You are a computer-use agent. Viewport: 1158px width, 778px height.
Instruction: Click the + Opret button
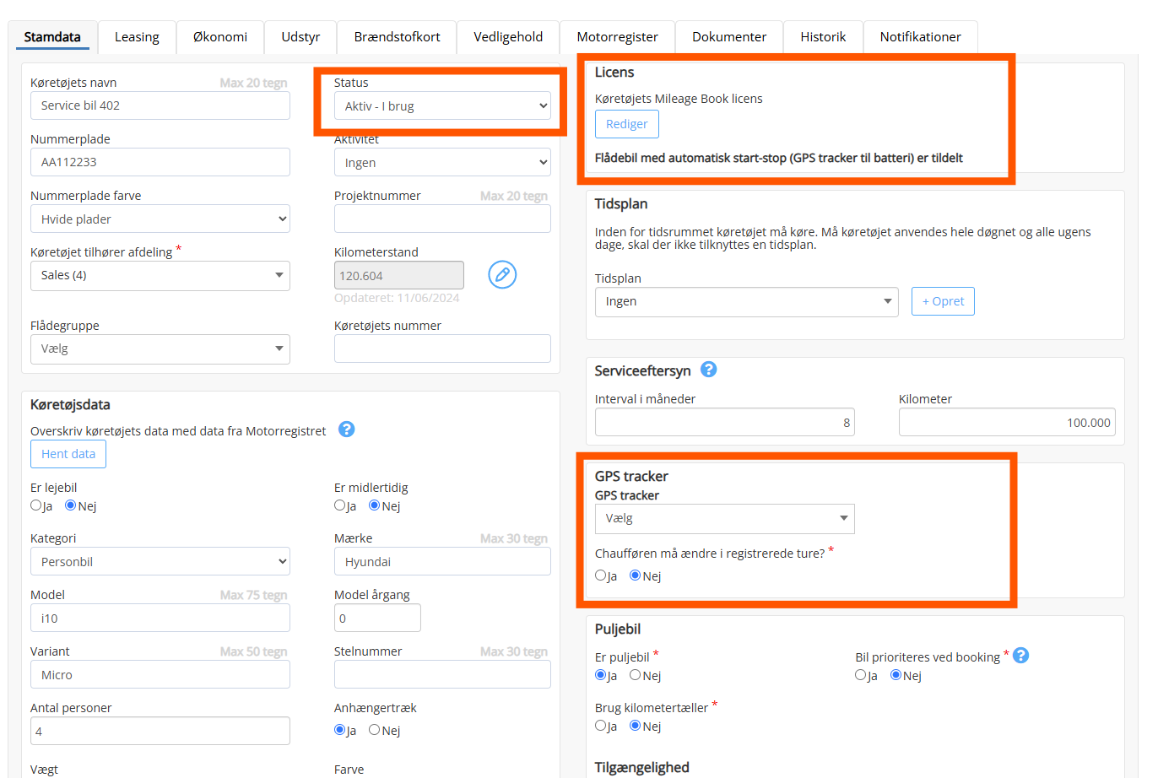[943, 301]
